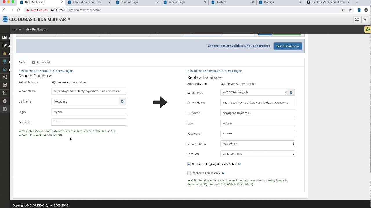Click the browser address bar URL

(x=76, y=10)
